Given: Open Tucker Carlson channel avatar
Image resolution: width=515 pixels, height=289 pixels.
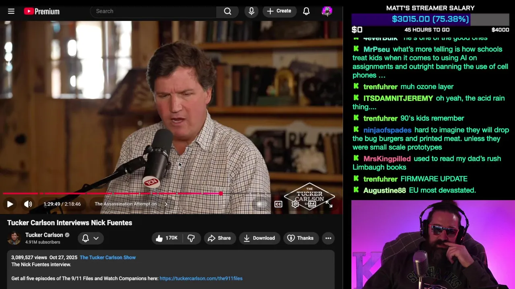Looking at the screenshot, I should pos(14,238).
